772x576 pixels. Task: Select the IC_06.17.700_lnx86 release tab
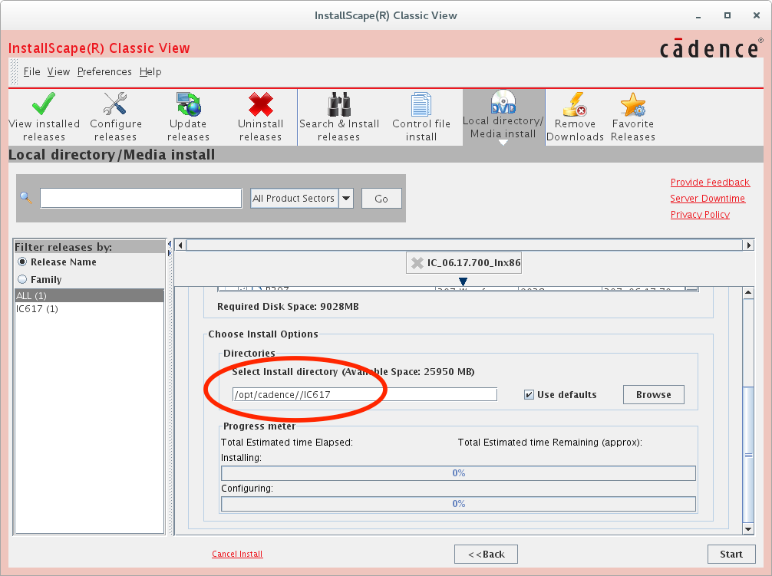464,262
